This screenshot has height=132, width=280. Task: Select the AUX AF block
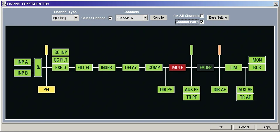245,90
